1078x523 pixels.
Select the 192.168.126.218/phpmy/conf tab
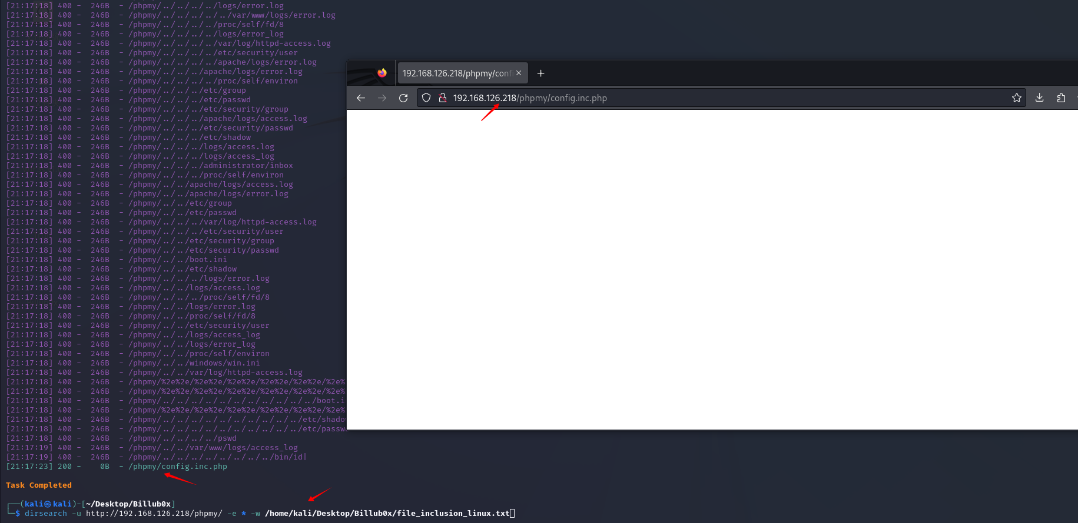(x=463, y=73)
